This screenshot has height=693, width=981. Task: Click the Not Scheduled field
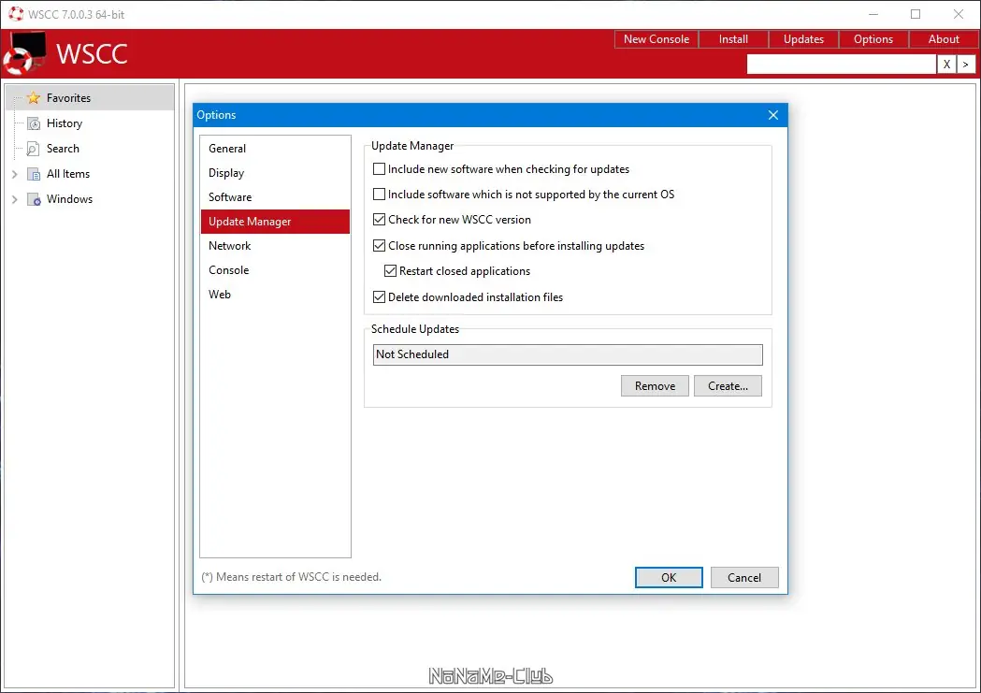coord(568,354)
